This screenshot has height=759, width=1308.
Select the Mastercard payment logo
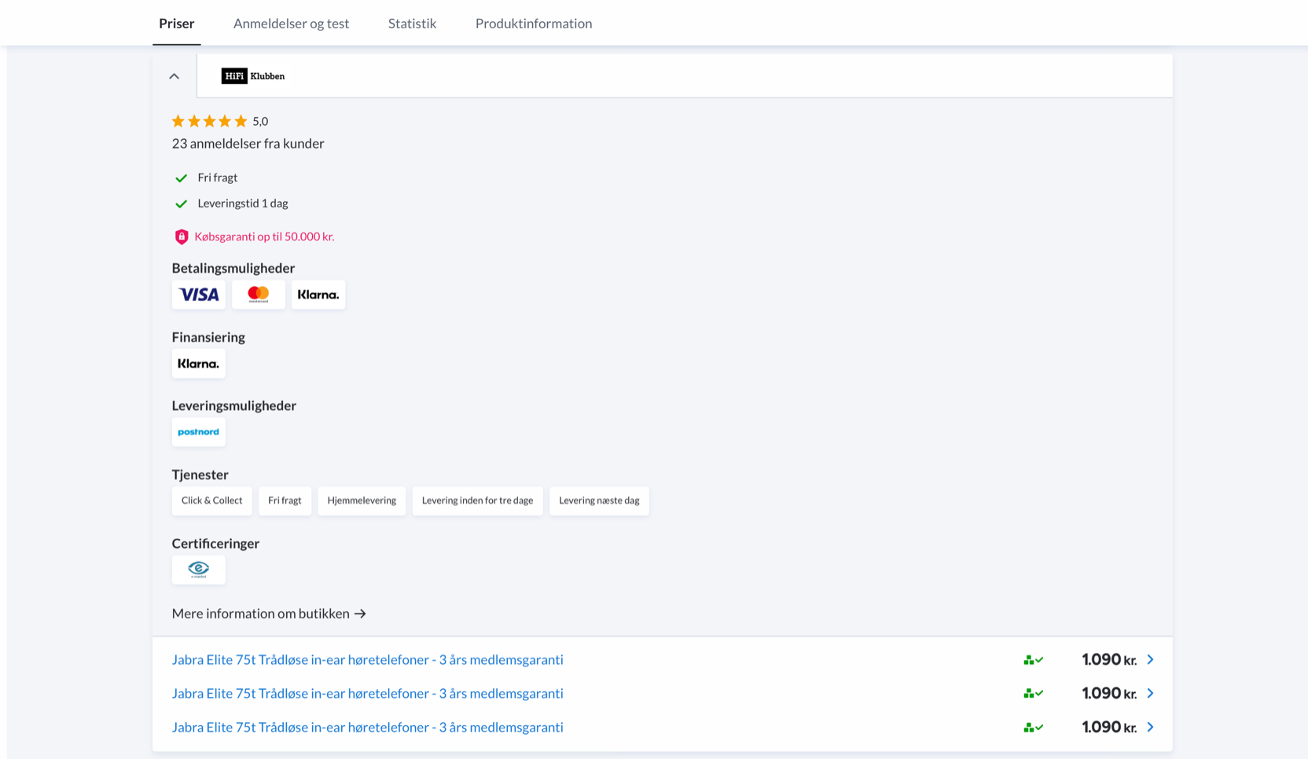tap(259, 295)
